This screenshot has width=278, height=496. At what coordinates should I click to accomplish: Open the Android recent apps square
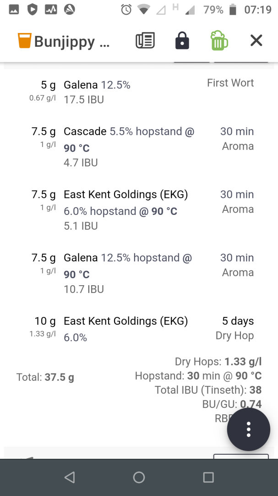pos(208,477)
